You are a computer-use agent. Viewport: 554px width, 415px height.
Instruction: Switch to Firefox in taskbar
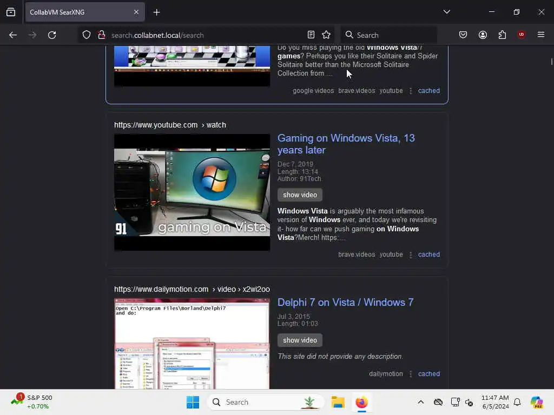[361, 402]
